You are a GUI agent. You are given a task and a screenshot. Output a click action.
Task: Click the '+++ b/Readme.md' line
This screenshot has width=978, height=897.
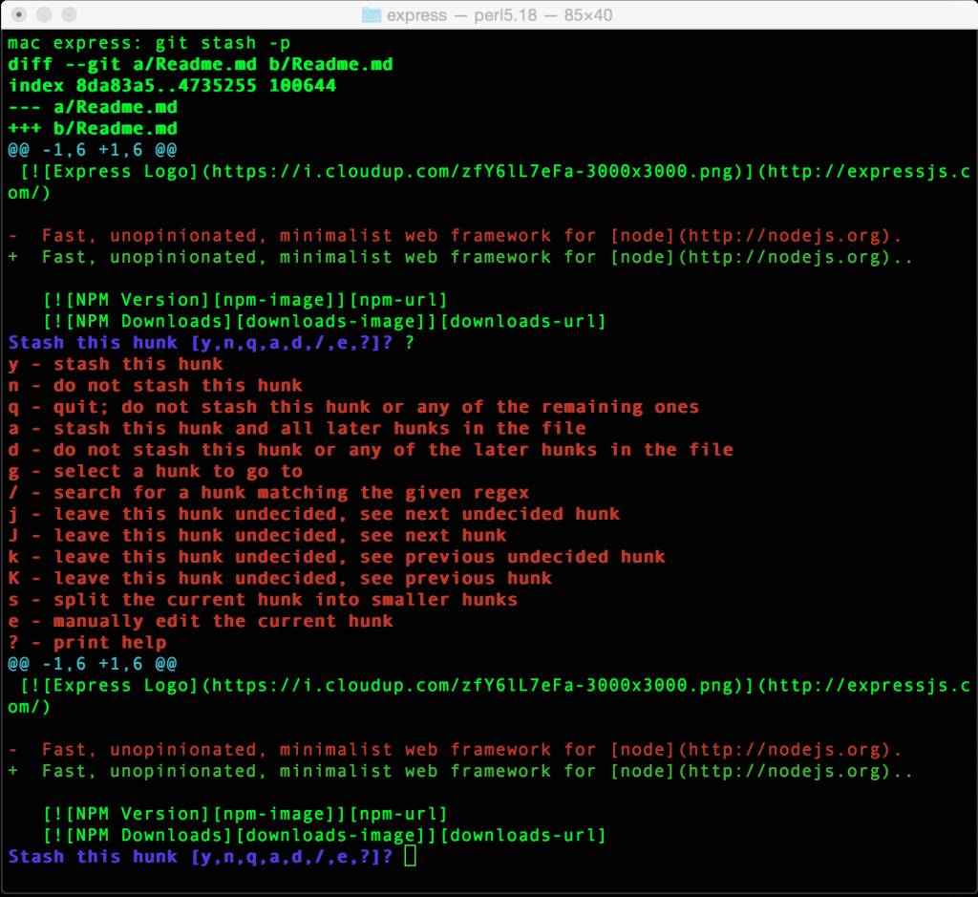[x=93, y=129]
